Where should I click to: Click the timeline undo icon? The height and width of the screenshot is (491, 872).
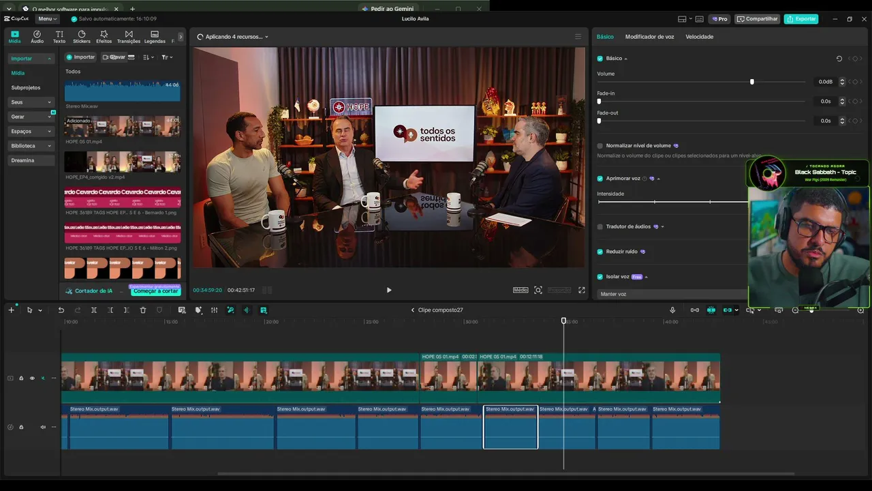click(x=61, y=310)
